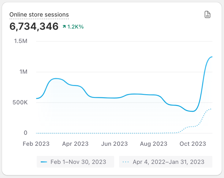Click the 1M y-axis label
This screenshot has height=178, width=224.
[x=23, y=72]
